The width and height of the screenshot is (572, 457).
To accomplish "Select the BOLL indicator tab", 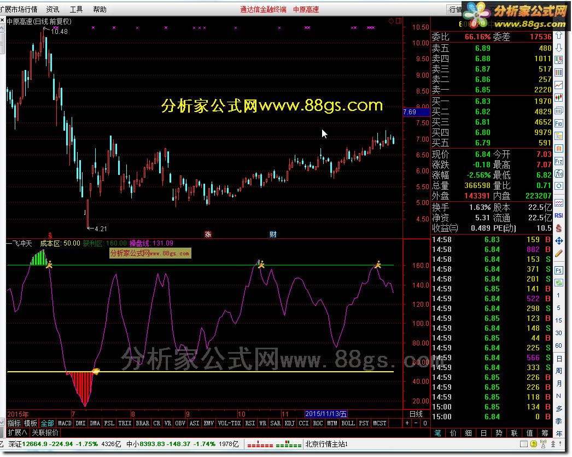I will coord(348,424).
